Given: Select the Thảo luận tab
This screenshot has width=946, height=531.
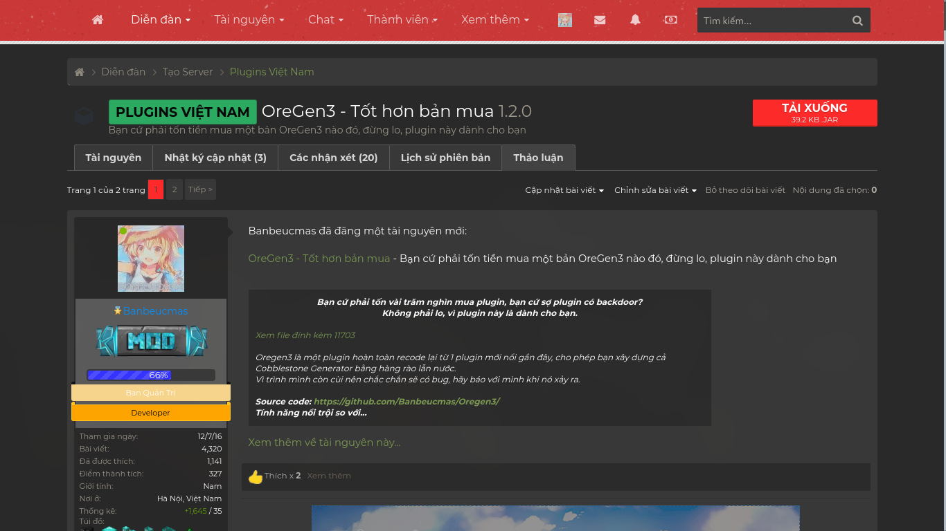Looking at the screenshot, I should pos(538,158).
